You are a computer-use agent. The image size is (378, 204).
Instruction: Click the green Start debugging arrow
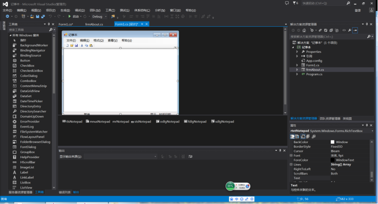click(70, 16)
